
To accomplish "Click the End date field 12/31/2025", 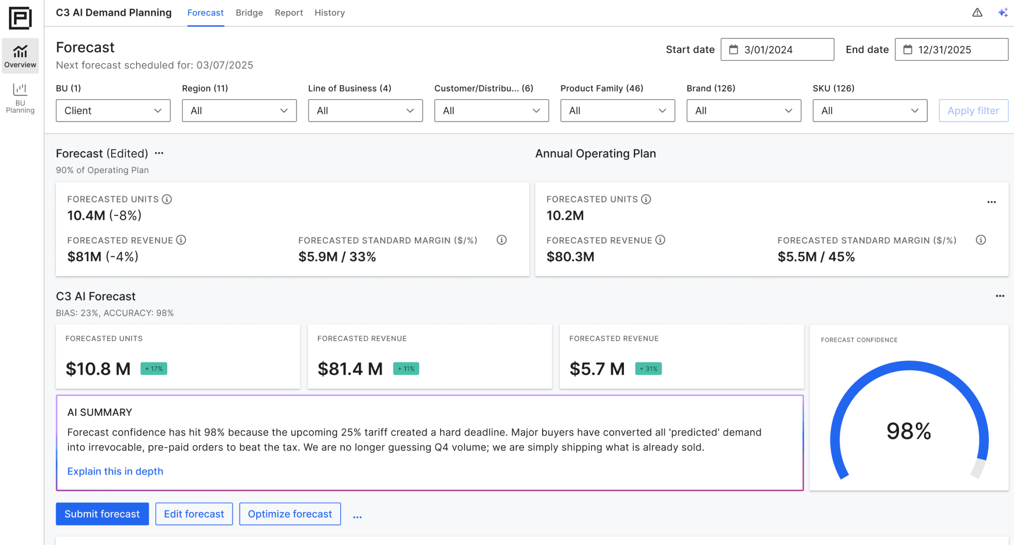I will [951, 49].
